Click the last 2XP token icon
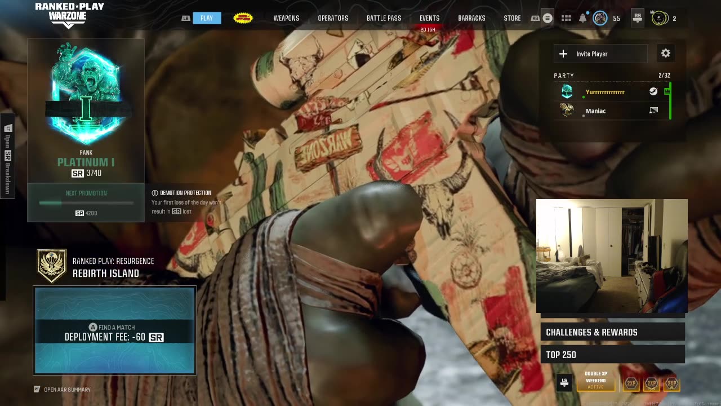The image size is (721, 406). (x=671, y=383)
